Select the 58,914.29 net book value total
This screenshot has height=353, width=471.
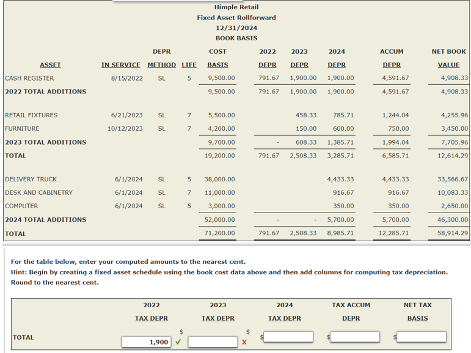(x=453, y=233)
